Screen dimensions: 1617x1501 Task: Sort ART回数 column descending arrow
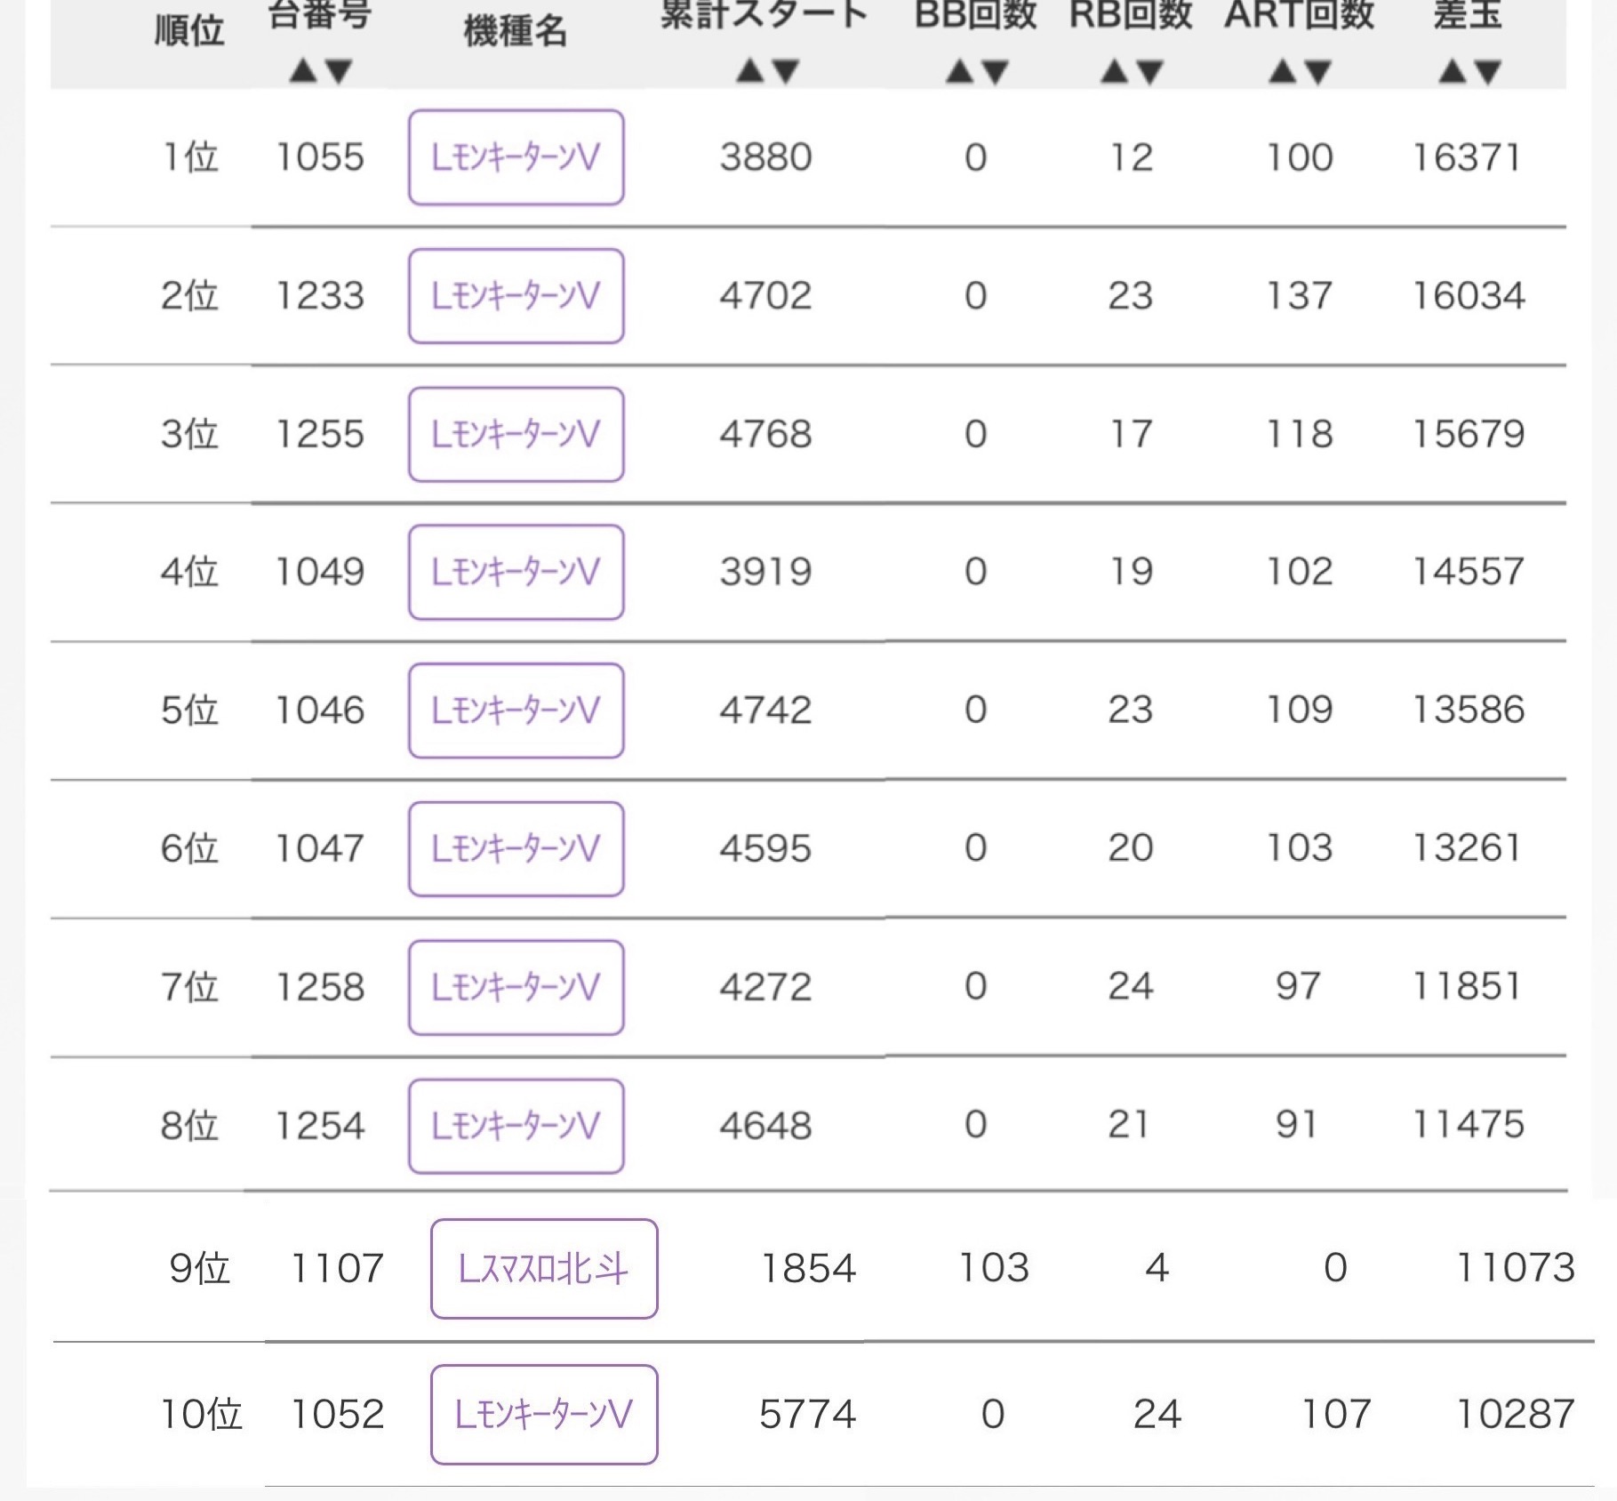[x=1318, y=70]
